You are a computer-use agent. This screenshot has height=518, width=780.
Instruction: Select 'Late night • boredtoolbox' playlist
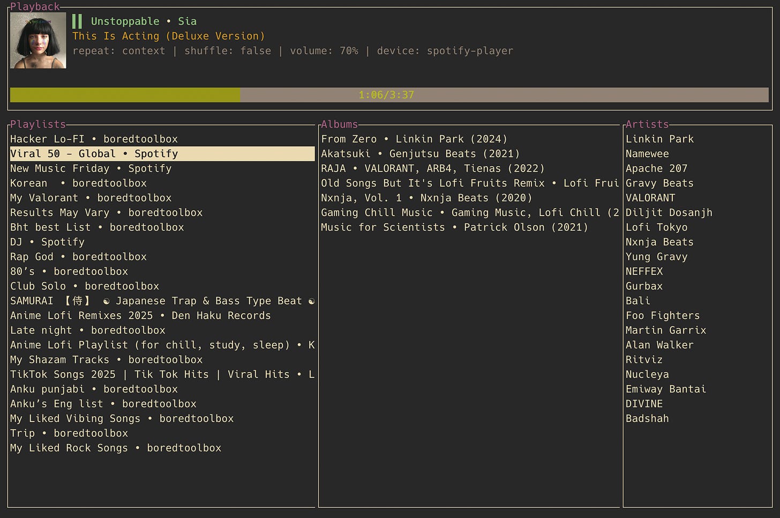point(88,330)
